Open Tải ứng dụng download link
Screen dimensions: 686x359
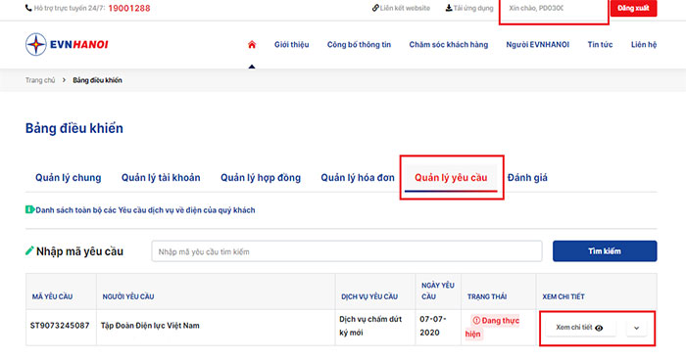[x=469, y=8]
